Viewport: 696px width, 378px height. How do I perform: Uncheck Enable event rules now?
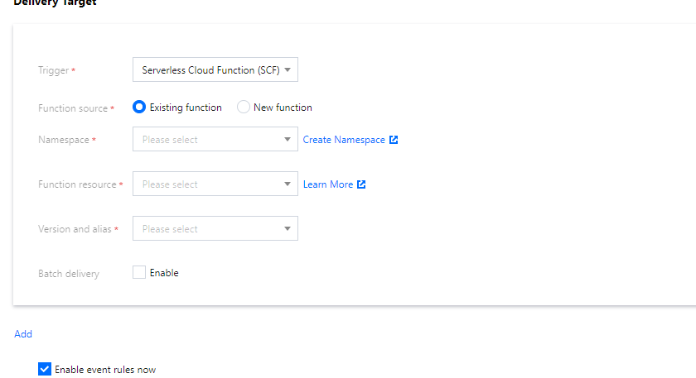(x=45, y=370)
